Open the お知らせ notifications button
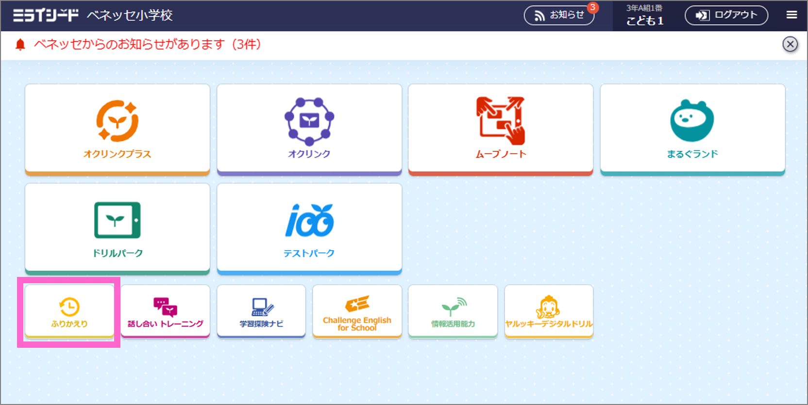Screen dimensions: 808x405 (559, 16)
